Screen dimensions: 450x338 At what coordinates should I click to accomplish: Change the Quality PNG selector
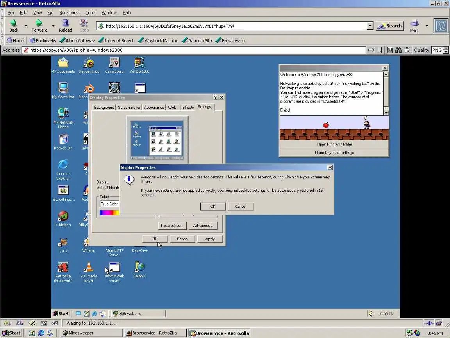[440, 50]
